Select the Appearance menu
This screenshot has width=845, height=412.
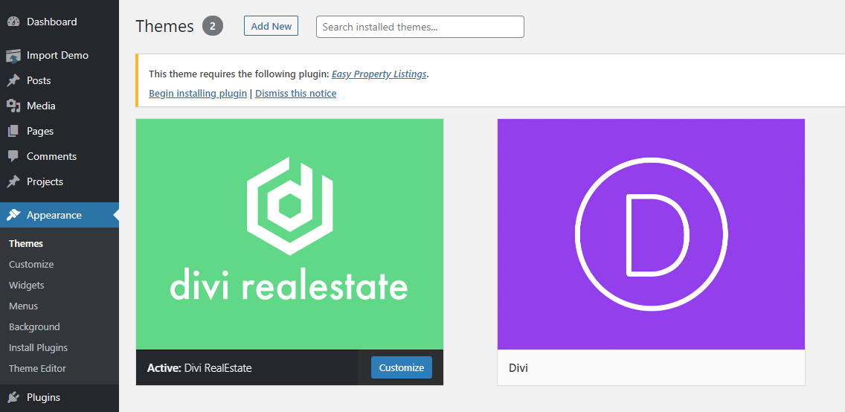(60, 216)
